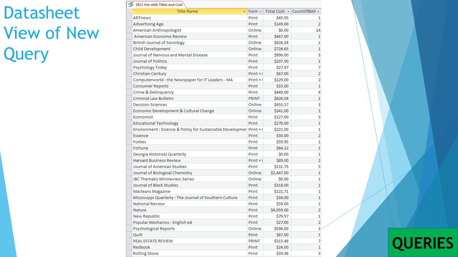Open the Title Name column filter dropdown
458x257 pixels.
tap(244, 11)
